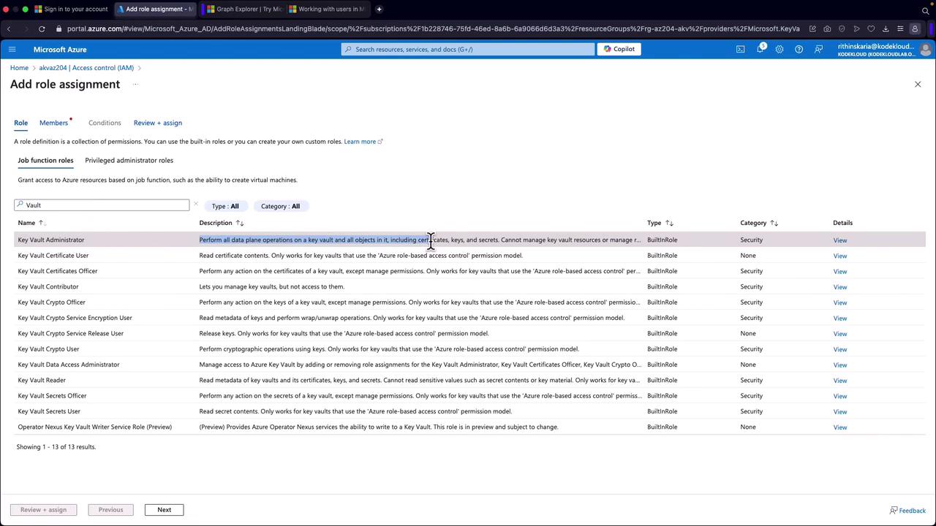Viewport: 936px width, 526px height.
Task: View details for Key Vault Administrator
Action: pos(839,240)
